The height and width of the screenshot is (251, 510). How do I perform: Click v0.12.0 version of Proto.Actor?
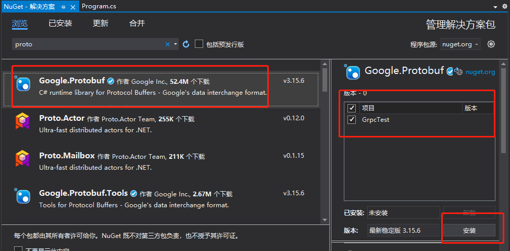(293, 118)
